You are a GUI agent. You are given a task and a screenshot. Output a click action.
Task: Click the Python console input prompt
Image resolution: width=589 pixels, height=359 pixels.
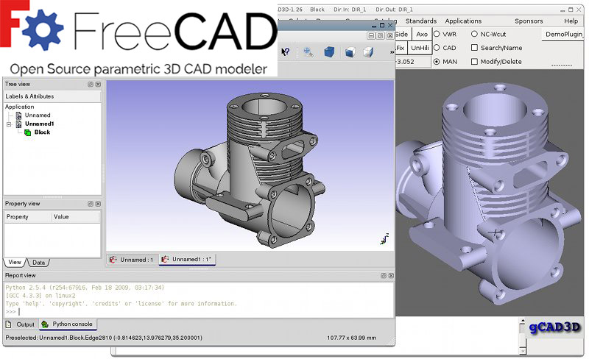click(19, 312)
